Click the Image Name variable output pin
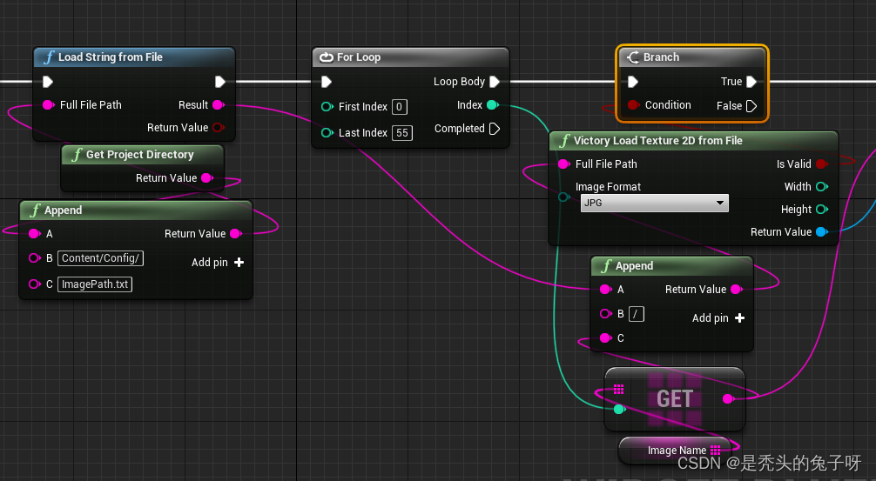876x481 pixels. click(x=715, y=451)
